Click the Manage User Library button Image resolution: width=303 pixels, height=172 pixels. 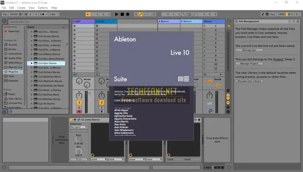249,81
